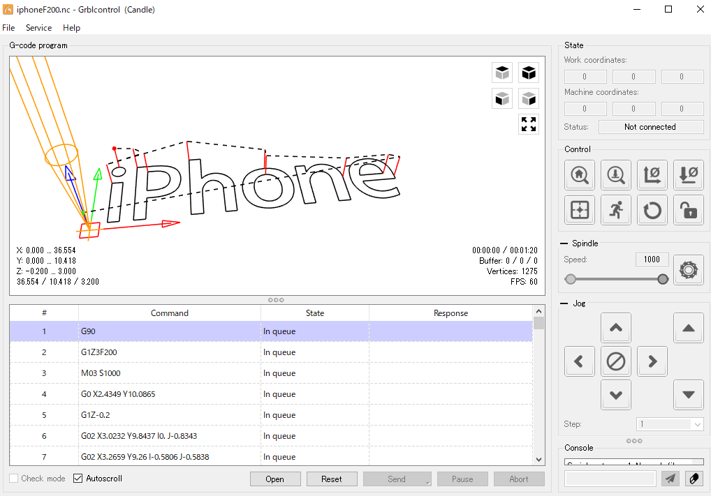
Task: Open the File menu
Action: pyautogui.click(x=8, y=28)
